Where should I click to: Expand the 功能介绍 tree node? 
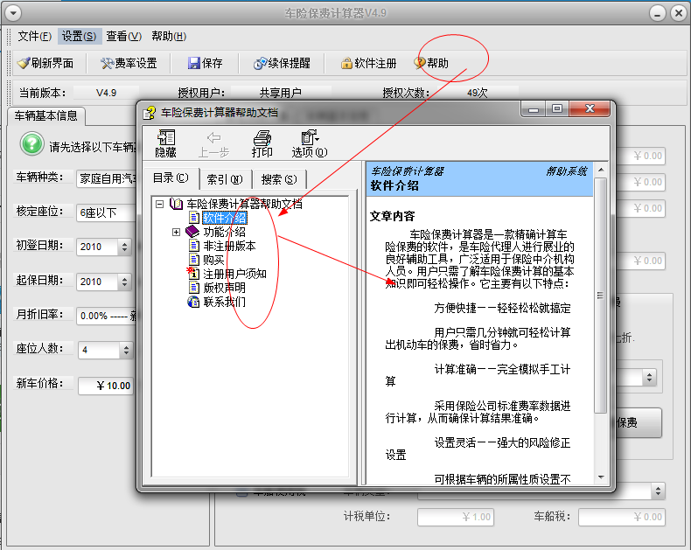click(176, 232)
